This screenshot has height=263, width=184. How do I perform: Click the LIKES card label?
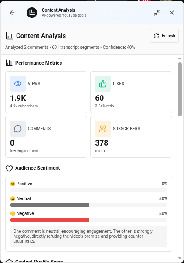click(119, 84)
